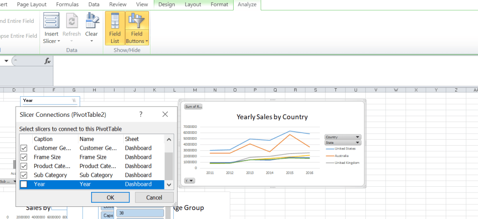
Task: Close the Slicer Connections dialog
Action: [x=165, y=114]
